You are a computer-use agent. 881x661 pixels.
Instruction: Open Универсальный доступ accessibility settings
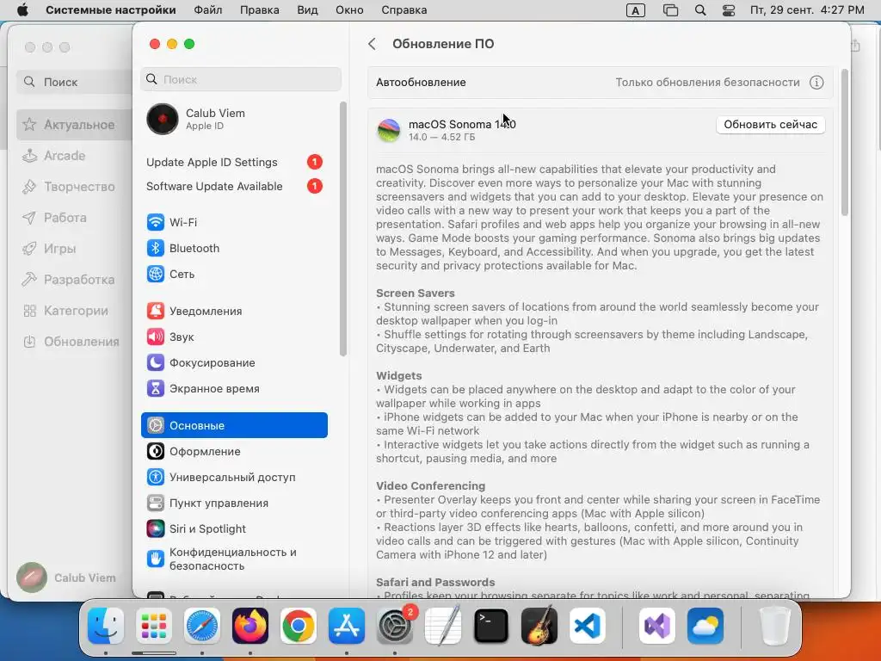pyautogui.click(x=234, y=477)
